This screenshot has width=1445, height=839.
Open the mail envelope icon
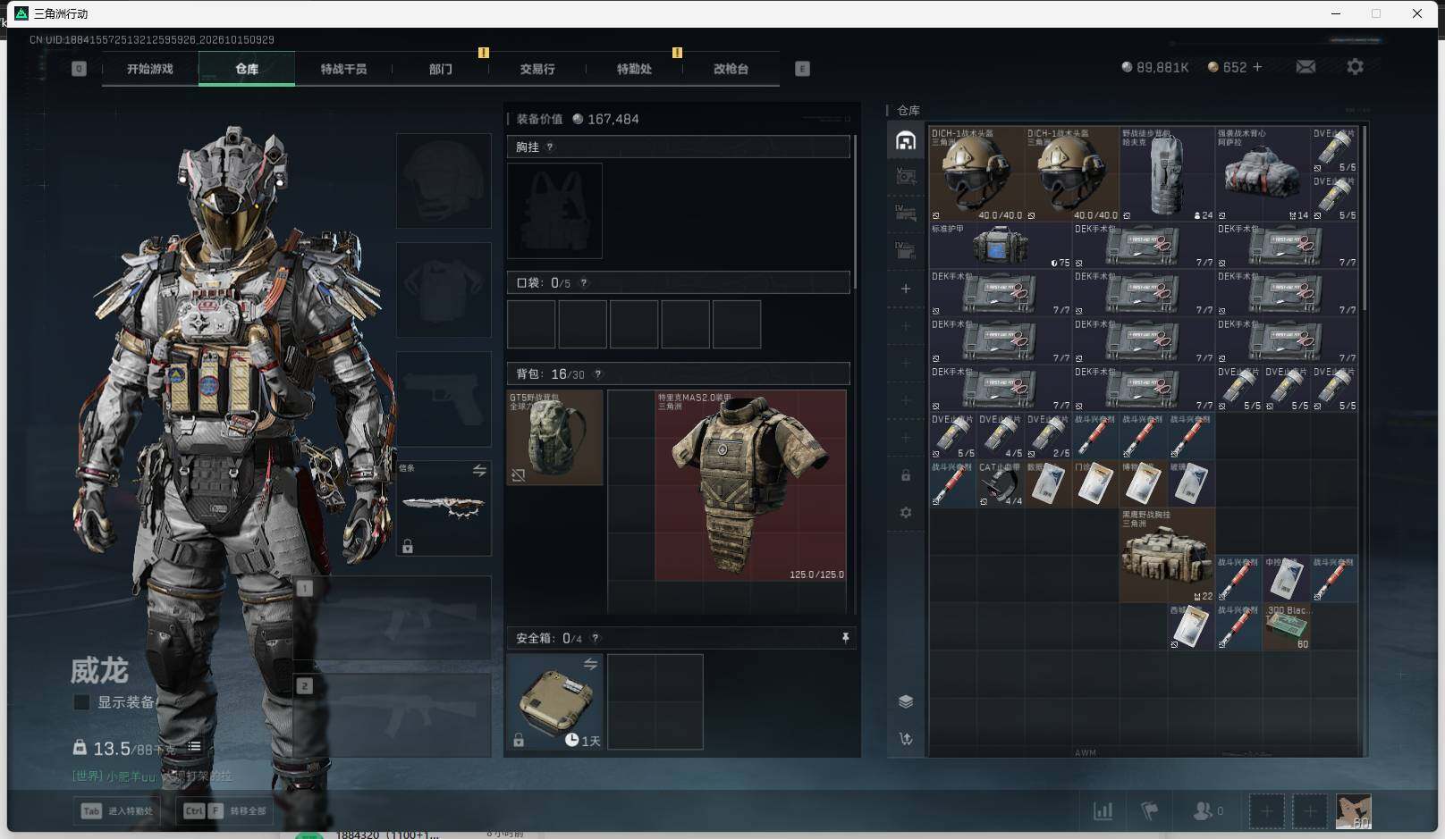pos(1306,67)
